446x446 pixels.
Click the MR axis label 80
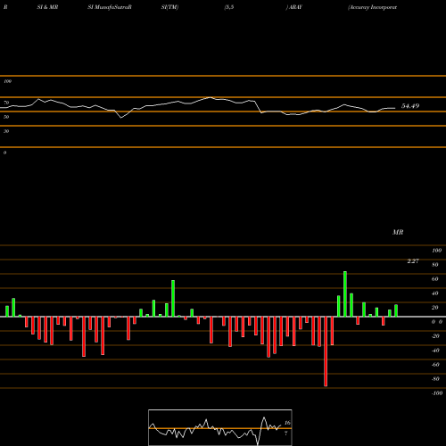(x=435, y=265)
